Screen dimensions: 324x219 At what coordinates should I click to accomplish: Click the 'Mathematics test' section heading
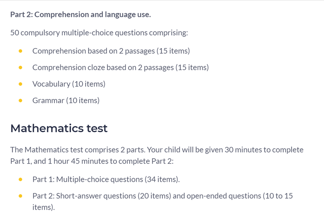coord(59,128)
